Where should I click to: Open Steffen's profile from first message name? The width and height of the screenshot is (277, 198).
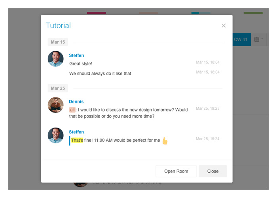[76, 55]
